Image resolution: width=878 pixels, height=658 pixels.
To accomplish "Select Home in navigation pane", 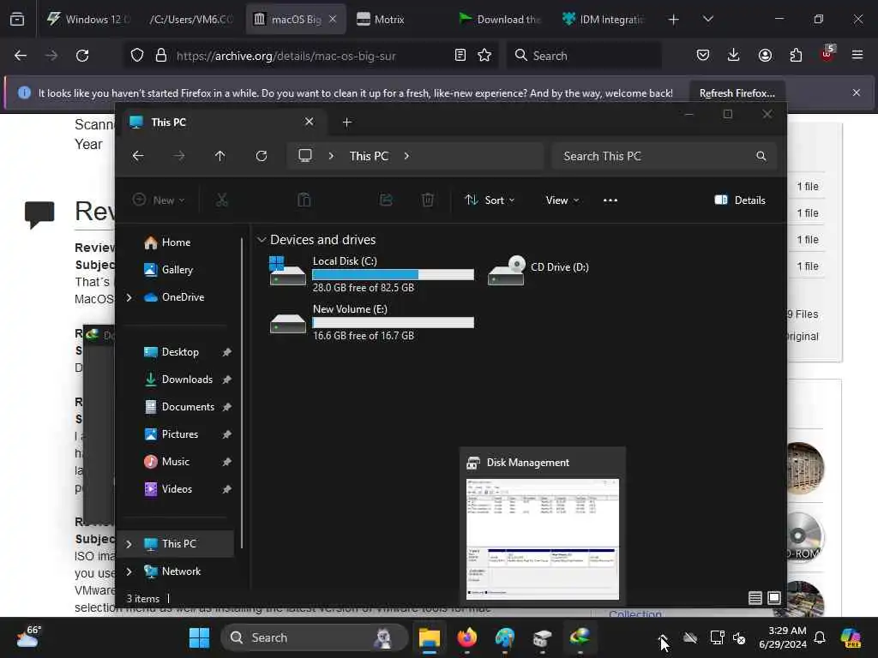I will click(175, 242).
